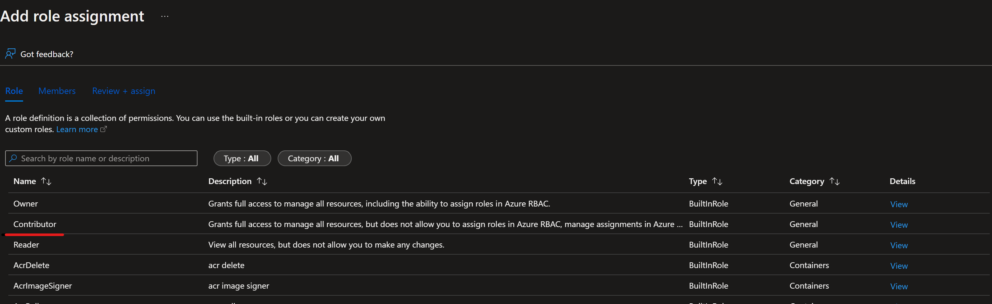Sort by Description column arrows

[262, 181]
